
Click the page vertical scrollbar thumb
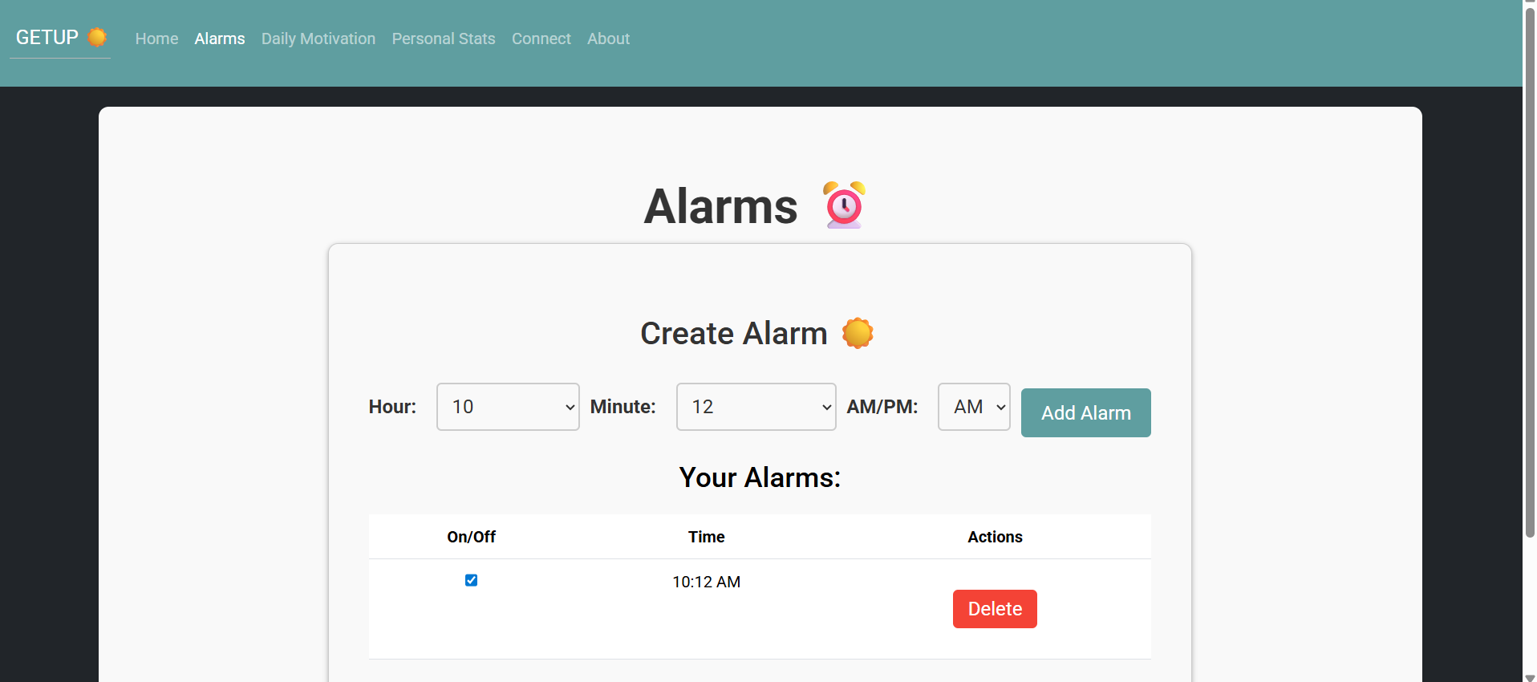[1530, 273]
